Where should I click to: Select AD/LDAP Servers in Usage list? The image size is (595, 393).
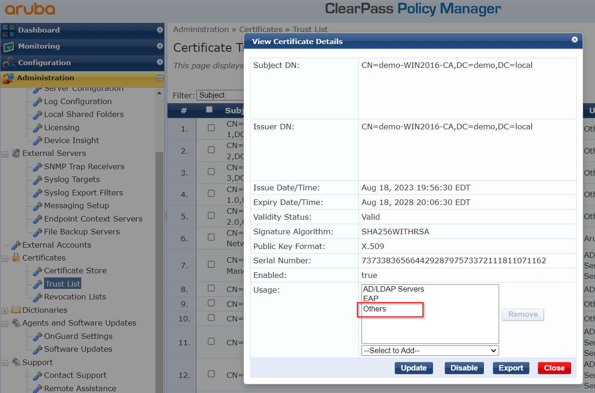point(394,289)
